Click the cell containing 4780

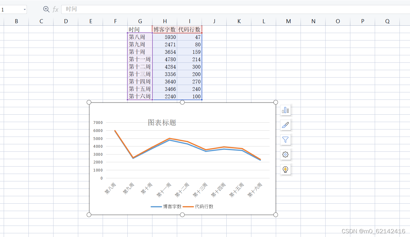tap(165, 59)
